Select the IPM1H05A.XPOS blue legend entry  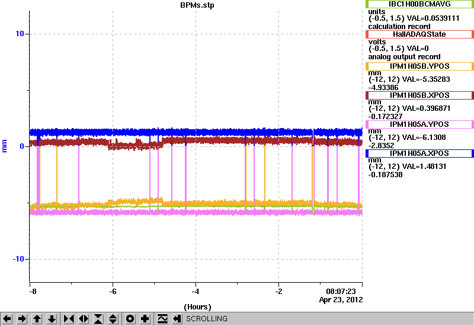pos(419,154)
